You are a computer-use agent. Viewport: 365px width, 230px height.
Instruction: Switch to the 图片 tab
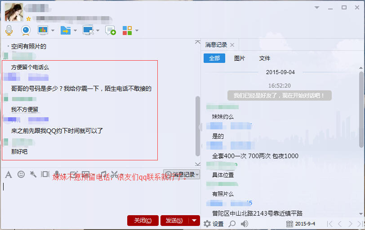point(240,58)
